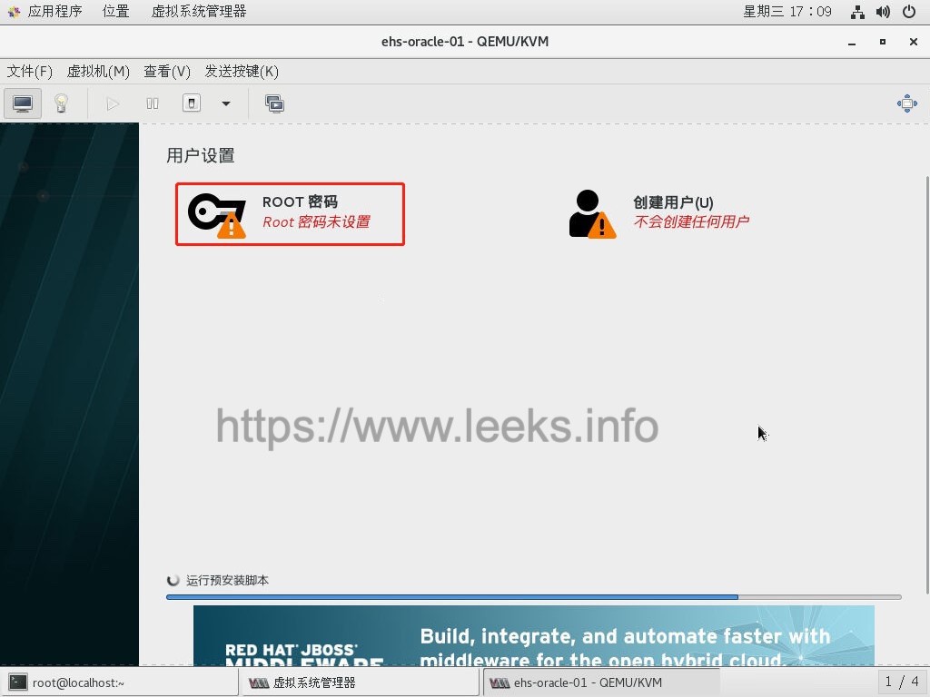The image size is (930, 697).
Task: Maximize the ehs-oracle-01 window
Action: [x=883, y=42]
